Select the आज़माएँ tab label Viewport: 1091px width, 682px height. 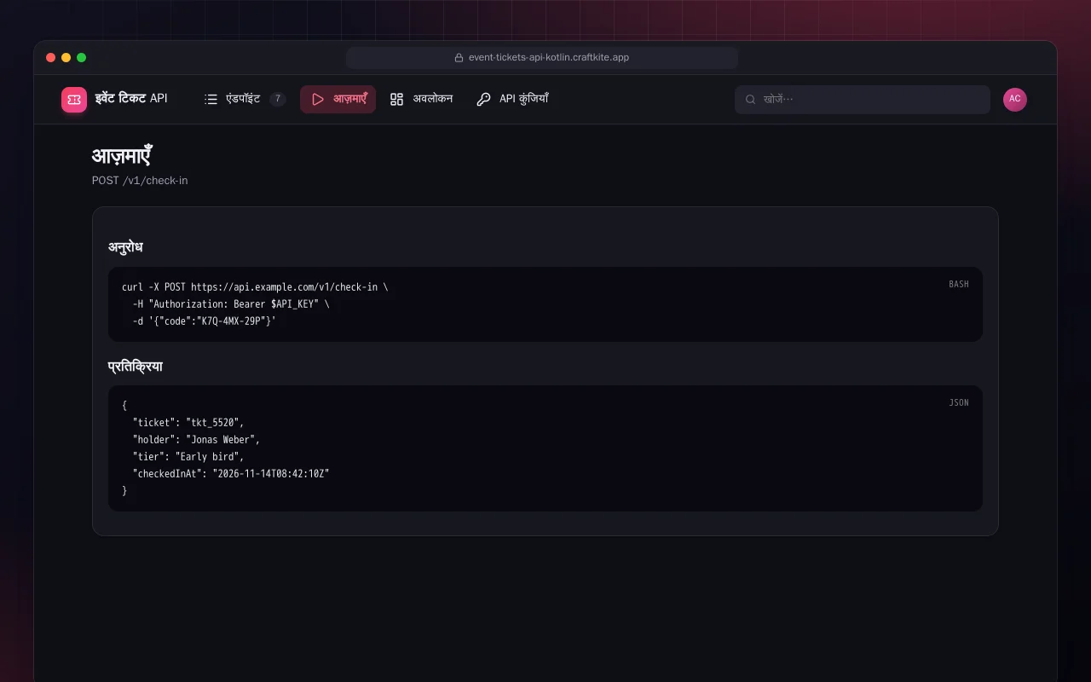(x=350, y=99)
